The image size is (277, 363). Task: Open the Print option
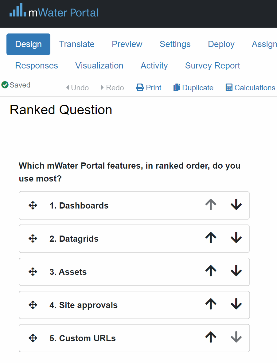[x=149, y=88]
